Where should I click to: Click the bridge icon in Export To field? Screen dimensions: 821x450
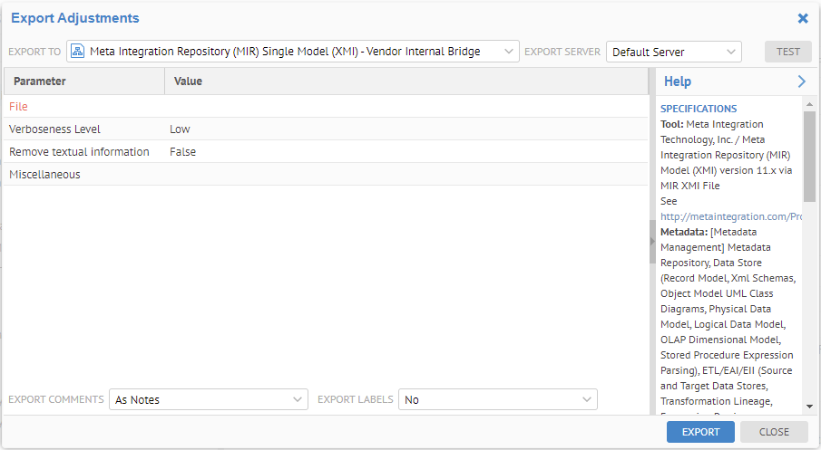pos(78,52)
